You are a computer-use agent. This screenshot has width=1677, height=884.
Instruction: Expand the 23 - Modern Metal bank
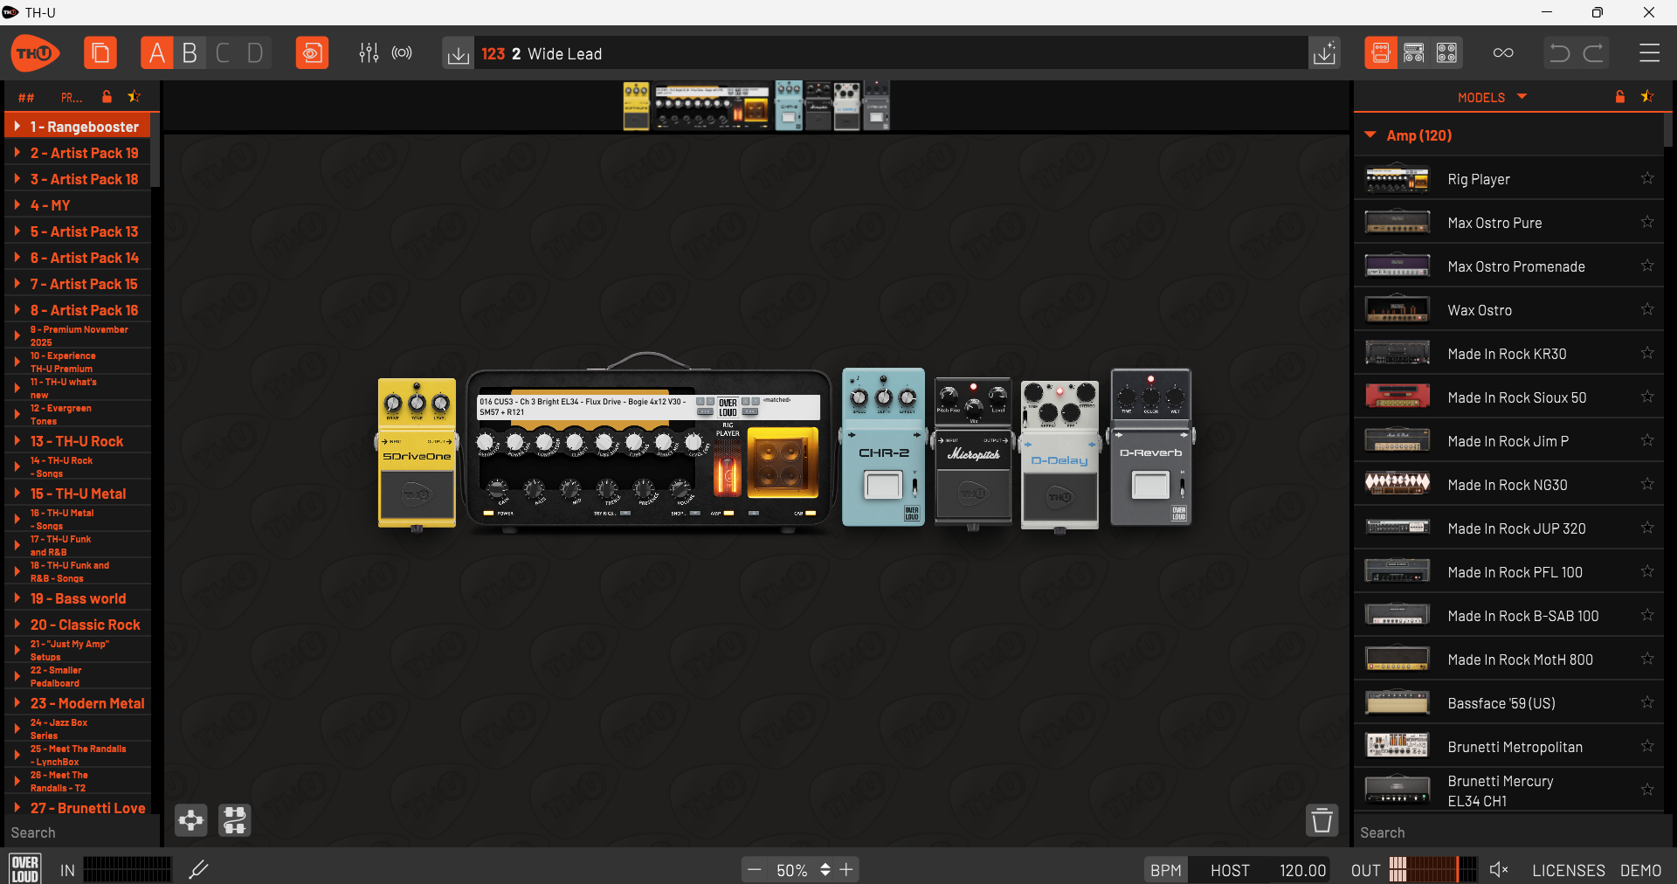pyautogui.click(x=17, y=703)
